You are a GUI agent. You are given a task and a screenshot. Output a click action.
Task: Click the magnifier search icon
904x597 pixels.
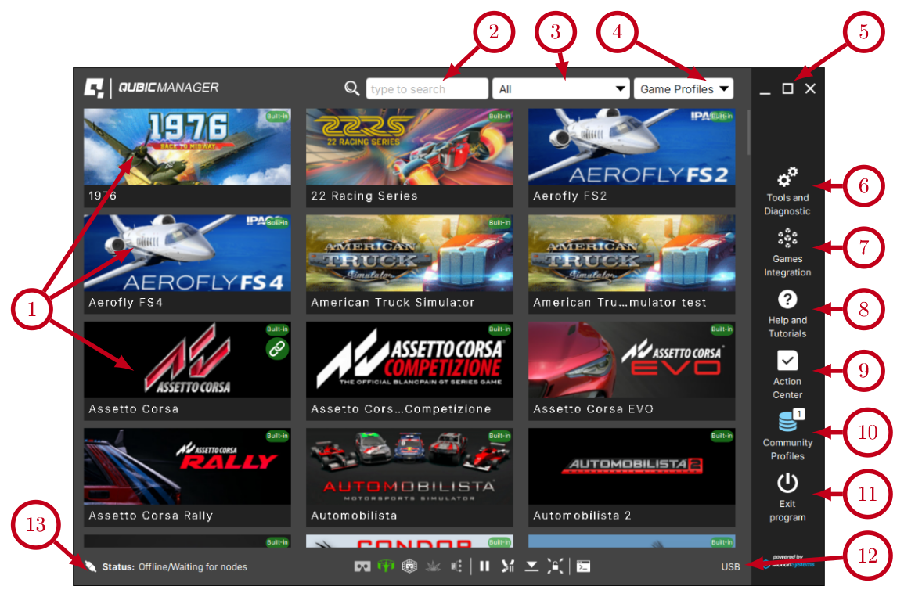pos(352,88)
